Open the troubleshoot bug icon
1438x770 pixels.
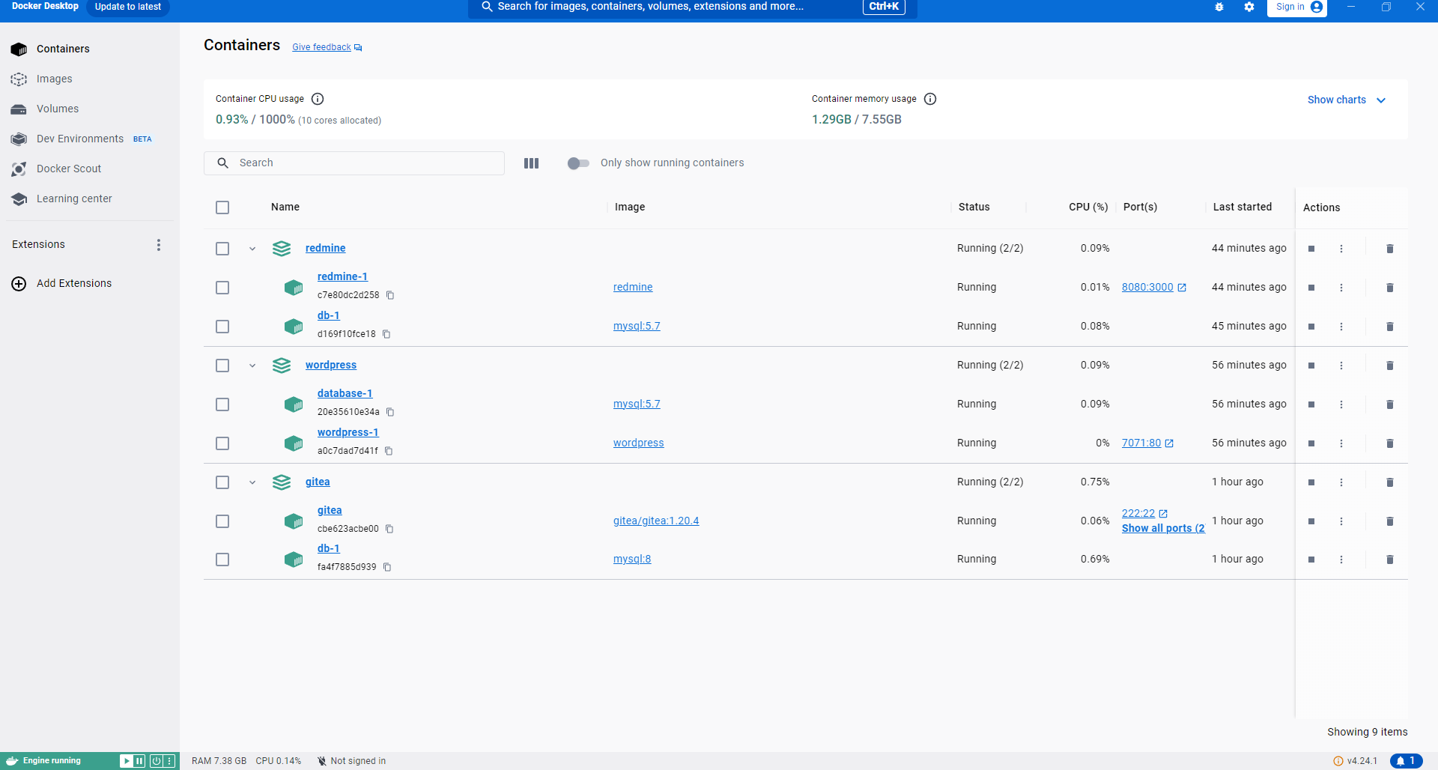pyautogui.click(x=1219, y=7)
